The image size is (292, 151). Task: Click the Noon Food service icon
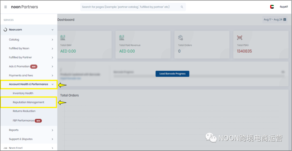(x=5, y=148)
